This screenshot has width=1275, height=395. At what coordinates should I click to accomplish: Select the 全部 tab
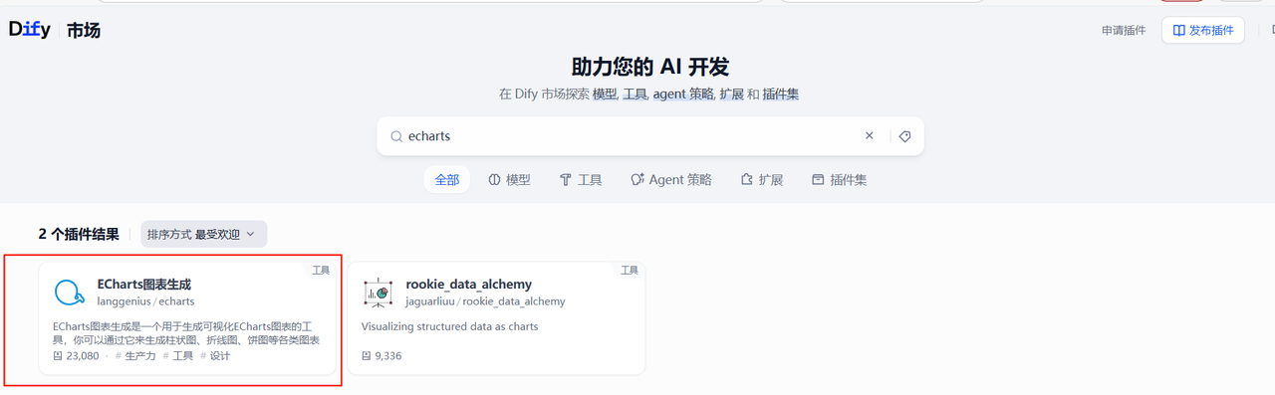(x=447, y=180)
